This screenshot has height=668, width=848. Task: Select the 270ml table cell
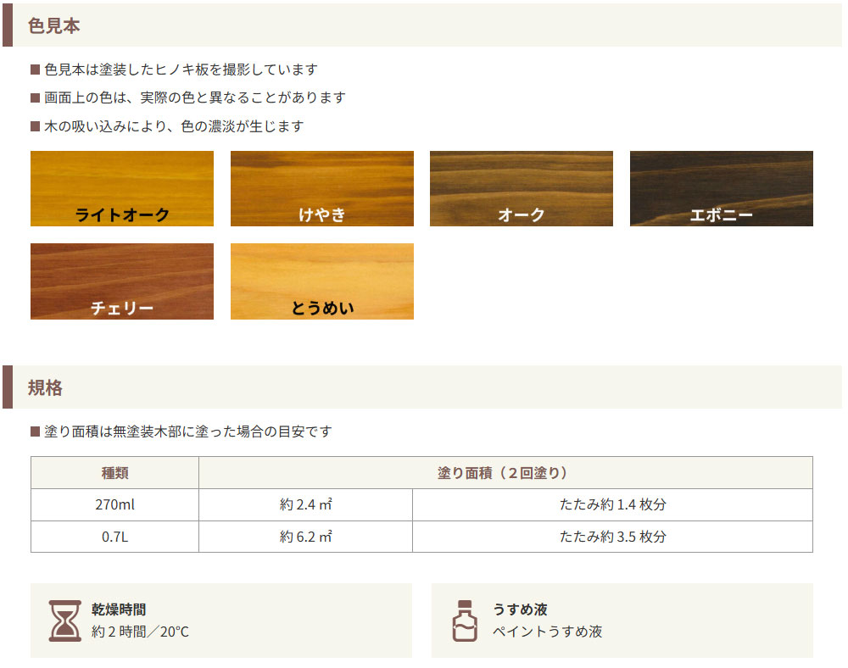115,504
